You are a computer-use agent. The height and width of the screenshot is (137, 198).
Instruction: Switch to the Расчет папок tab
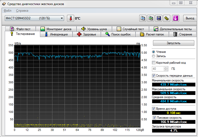click(x=152, y=34)
